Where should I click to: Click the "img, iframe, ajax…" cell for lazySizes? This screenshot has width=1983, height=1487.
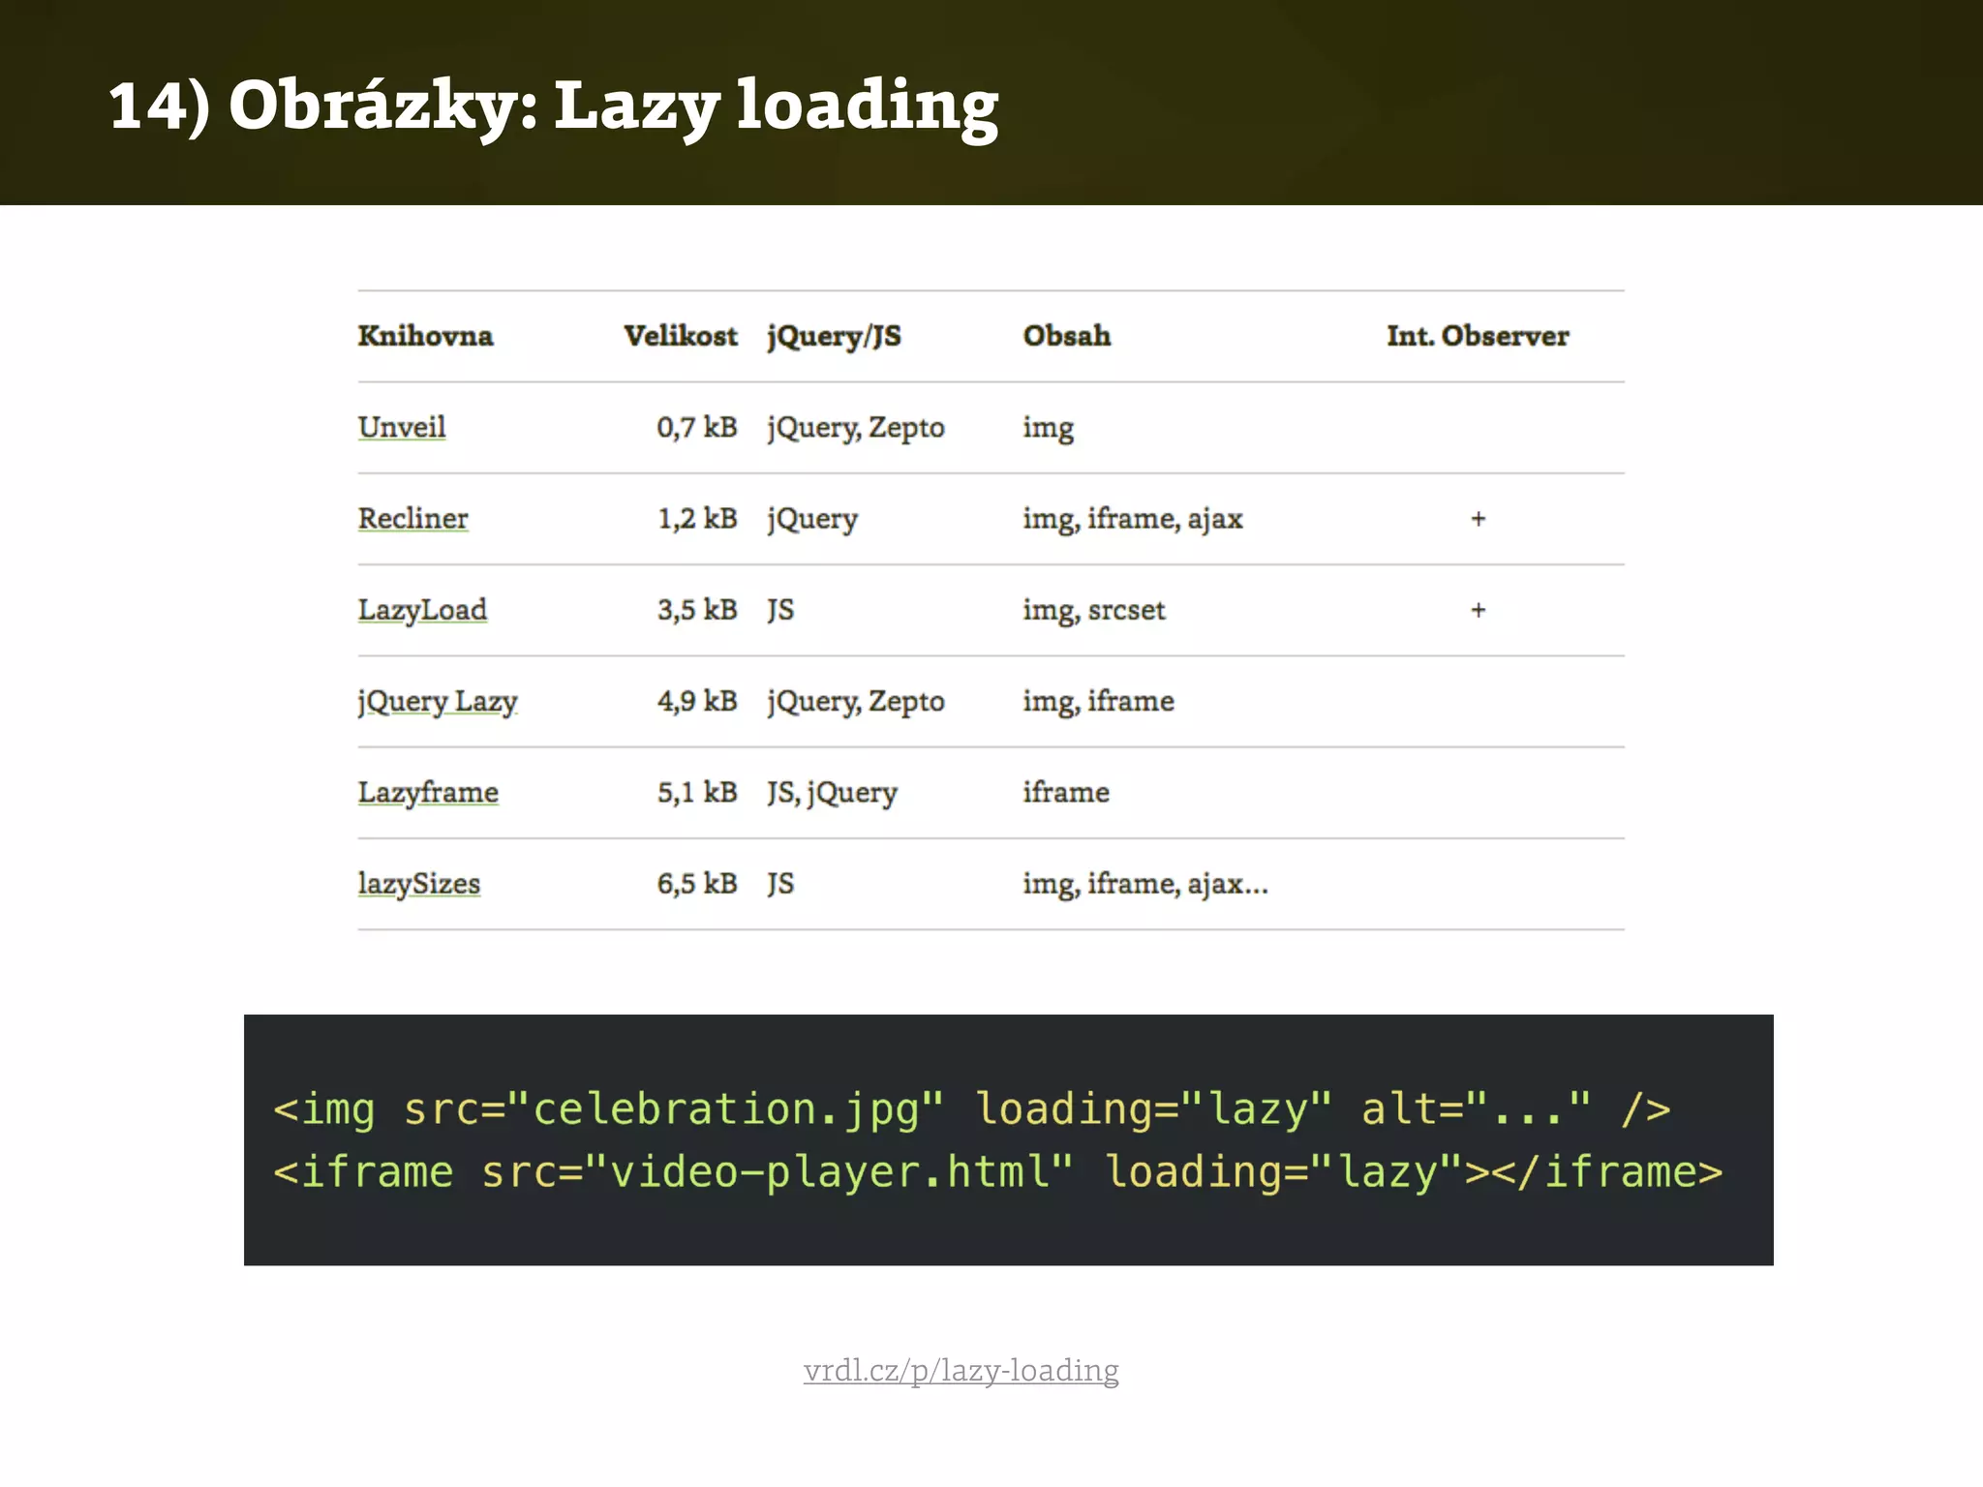point(1145,884)
